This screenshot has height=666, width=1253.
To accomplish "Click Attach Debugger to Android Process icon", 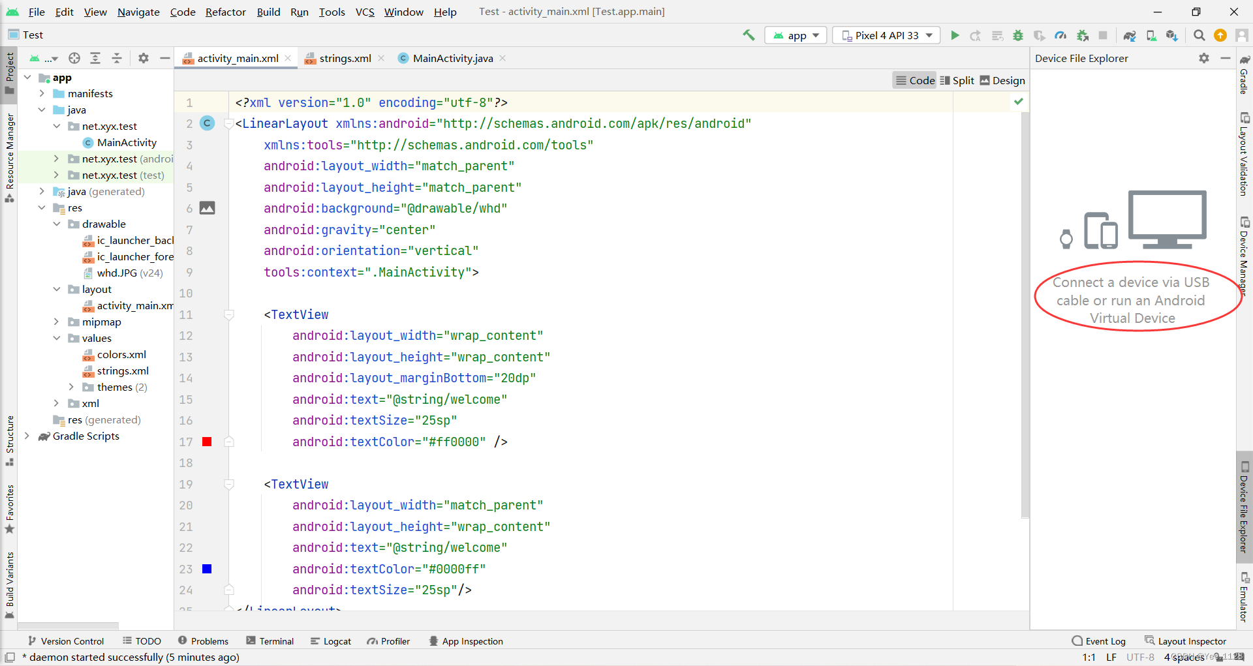I will click(x=1082, y=35).
